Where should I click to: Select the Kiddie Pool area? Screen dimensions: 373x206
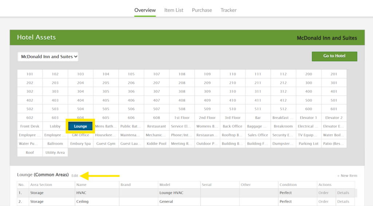click(x=157, y=144)
